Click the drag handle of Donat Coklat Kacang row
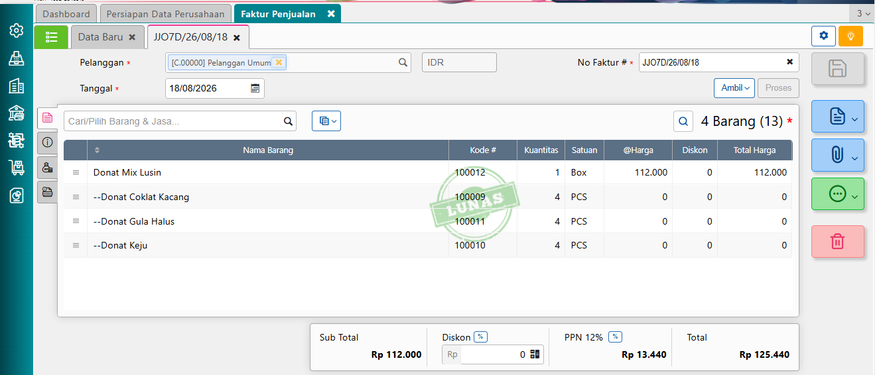 tap(76, 197)
